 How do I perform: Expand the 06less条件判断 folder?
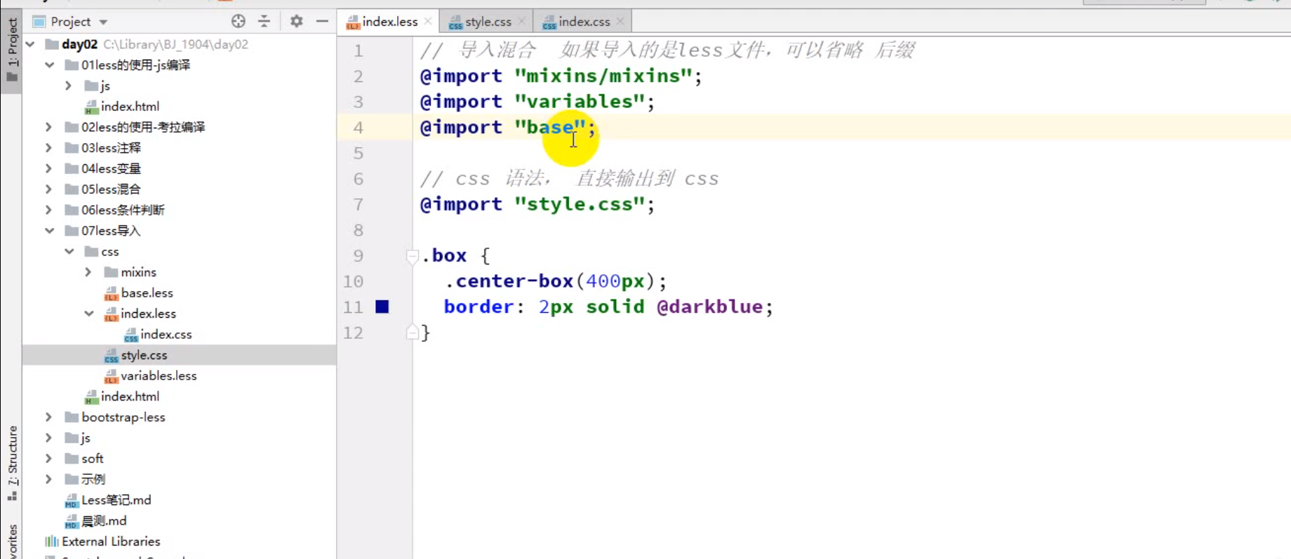click(49, 210)
